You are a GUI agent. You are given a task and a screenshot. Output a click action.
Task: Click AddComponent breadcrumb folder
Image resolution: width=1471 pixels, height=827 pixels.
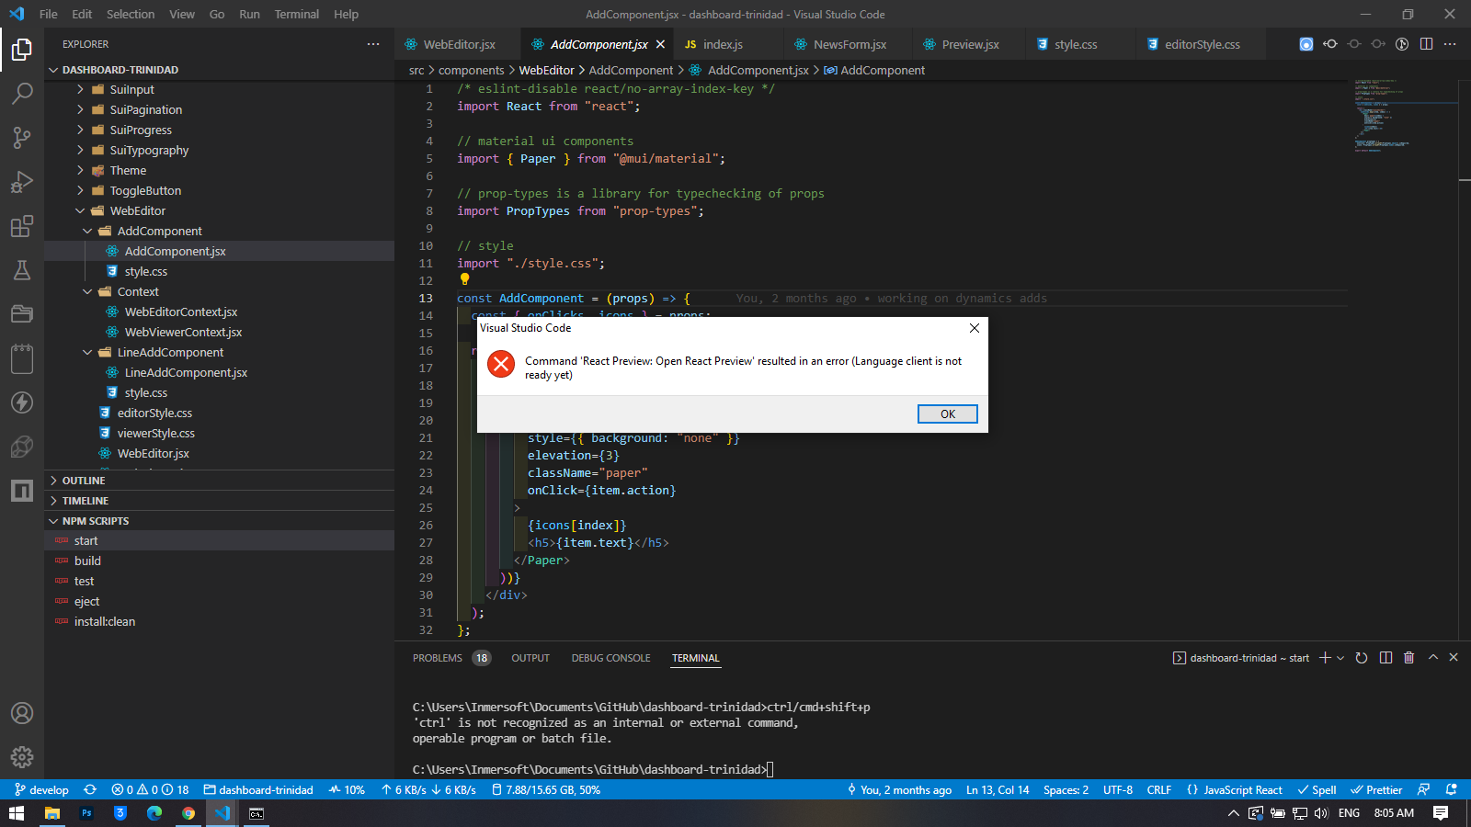631,70
